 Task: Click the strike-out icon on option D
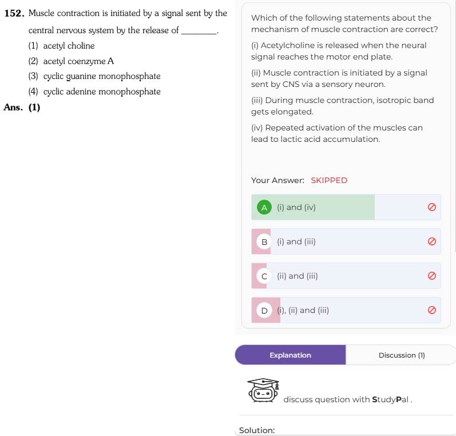(431, 310)
